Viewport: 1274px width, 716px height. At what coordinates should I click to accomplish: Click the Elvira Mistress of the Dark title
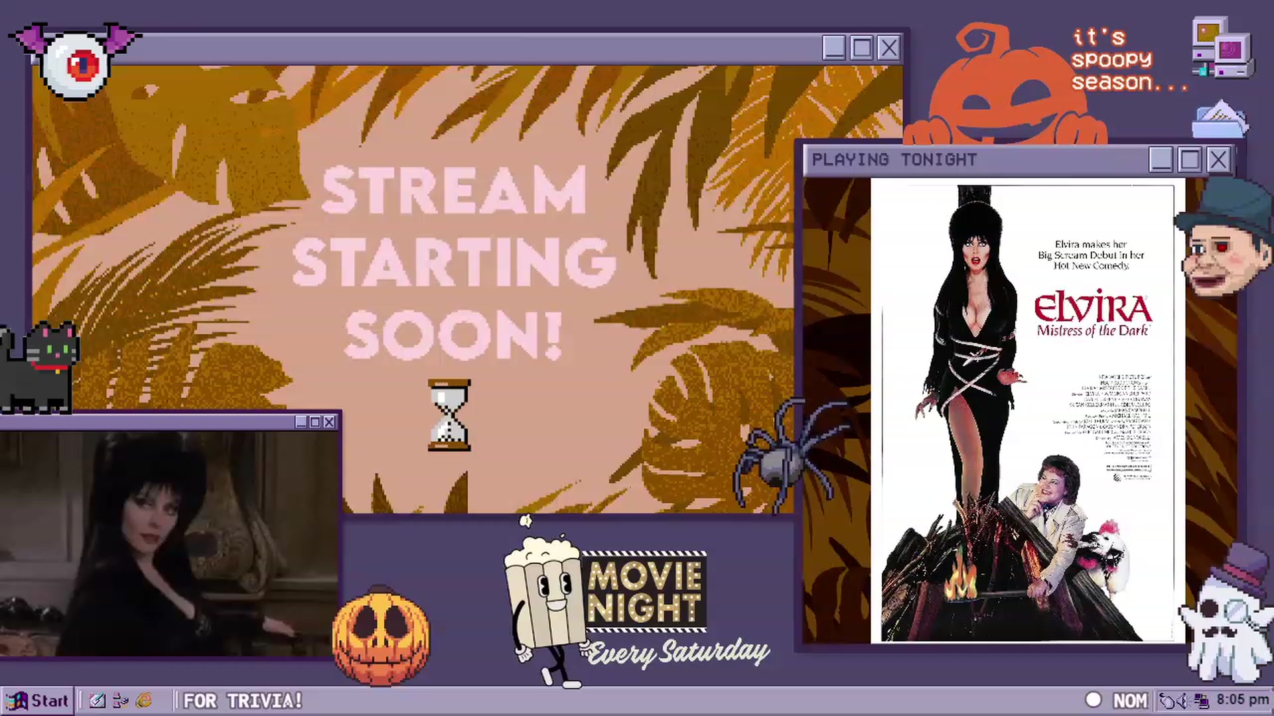(1093, 314)
